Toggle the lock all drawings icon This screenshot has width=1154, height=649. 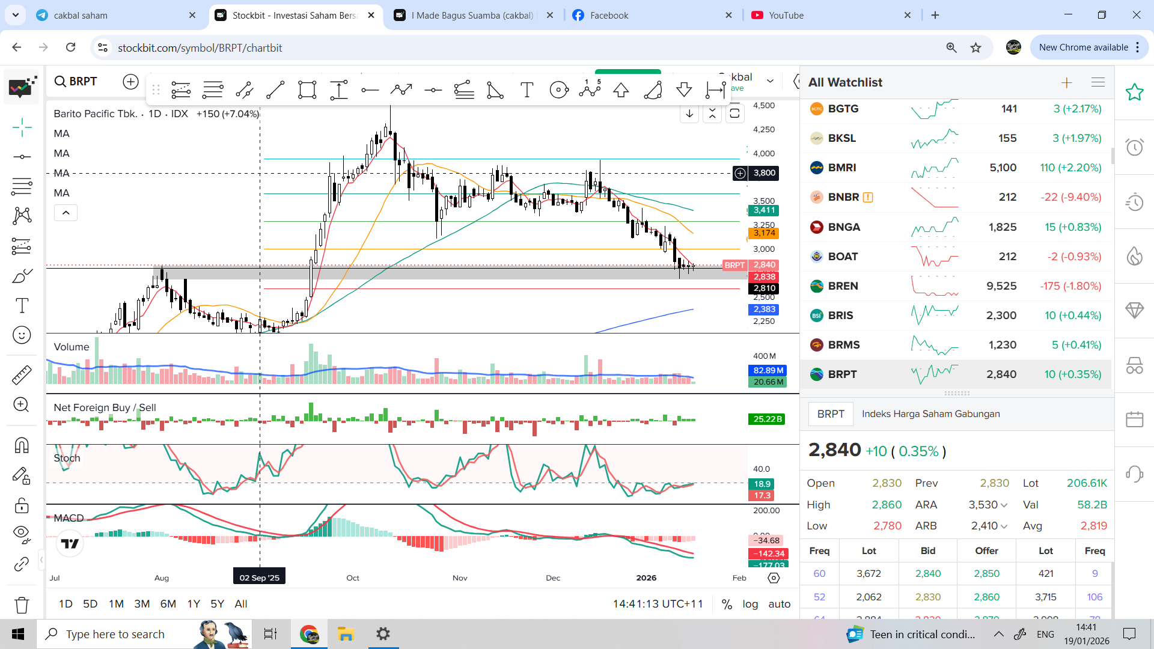(22, 505)
